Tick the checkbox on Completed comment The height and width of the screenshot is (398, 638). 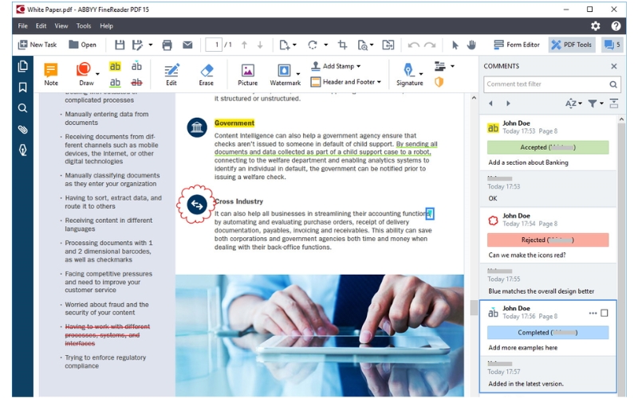[x=605, y=313]
